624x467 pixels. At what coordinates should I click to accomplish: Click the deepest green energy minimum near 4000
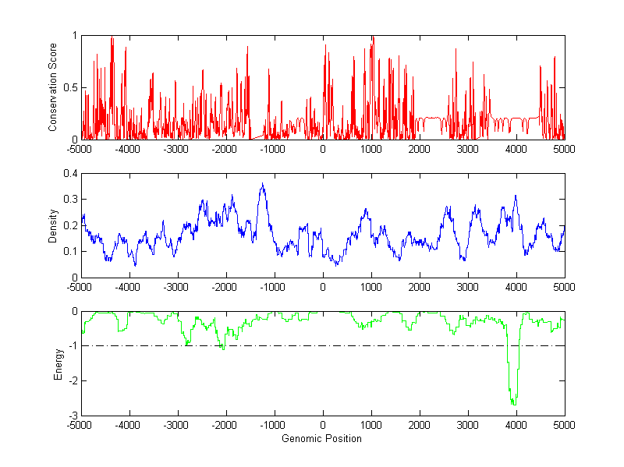coord(513,403)
